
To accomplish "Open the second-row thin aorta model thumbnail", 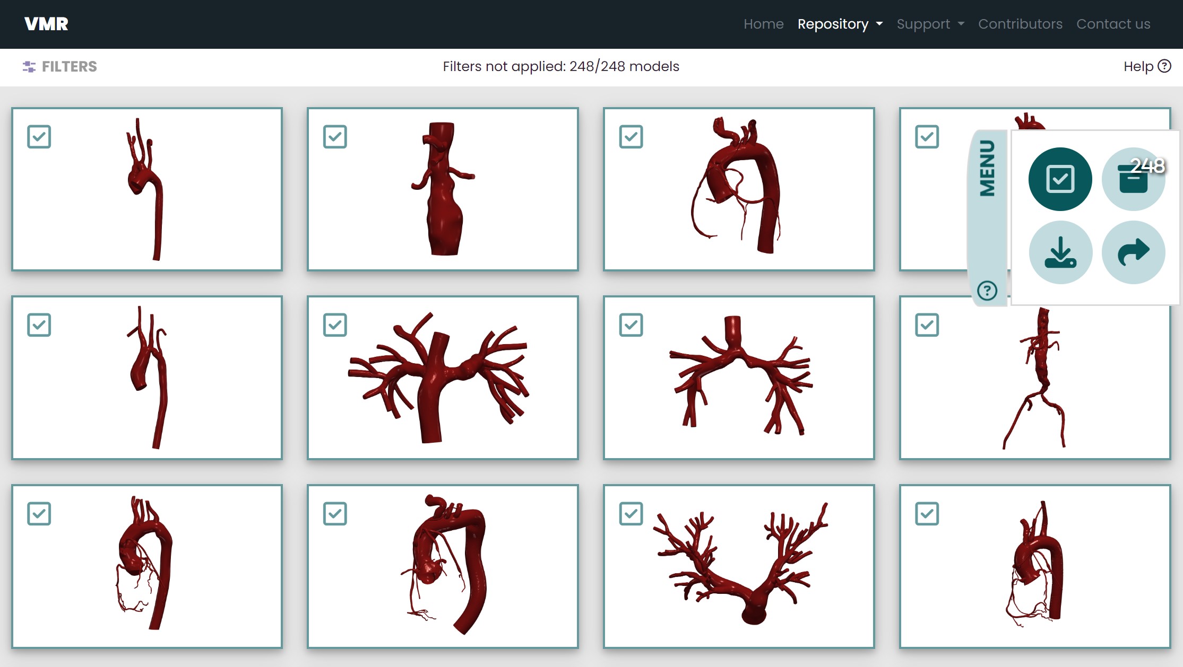I will tap(147, 378).
